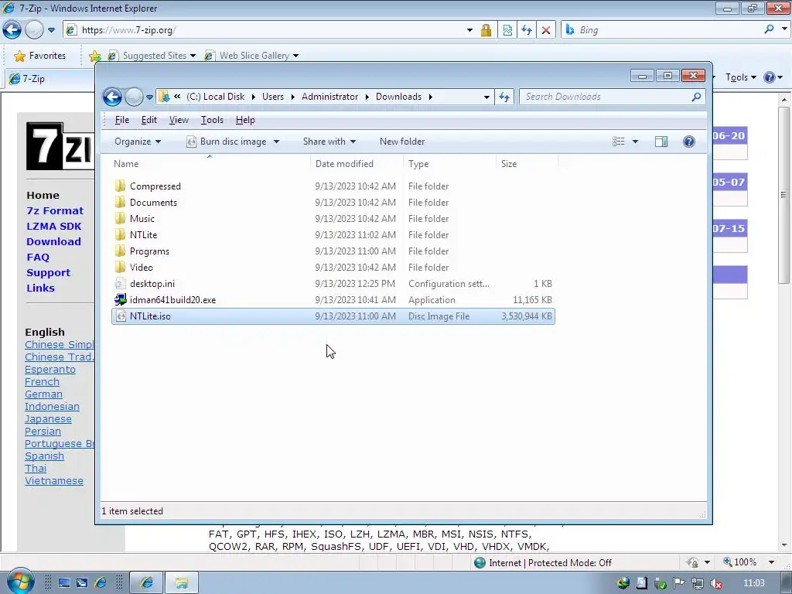Click the Music folder icon
The image size is (792, 594).
(120, 218)
